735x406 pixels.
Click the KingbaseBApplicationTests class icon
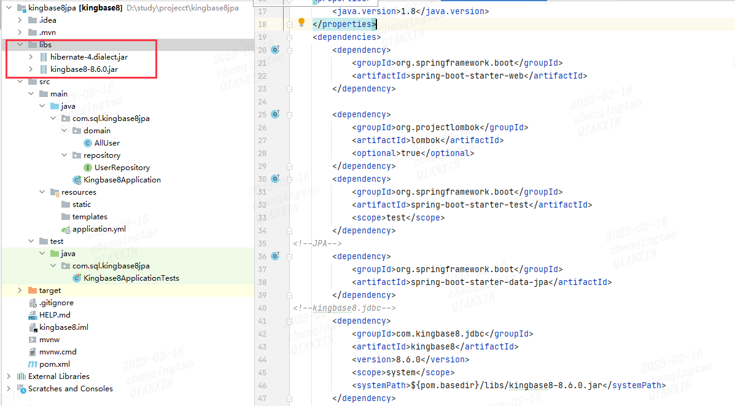click(77, 278)
